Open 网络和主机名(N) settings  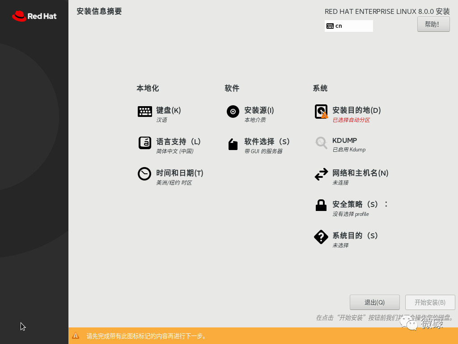(360, 173)
